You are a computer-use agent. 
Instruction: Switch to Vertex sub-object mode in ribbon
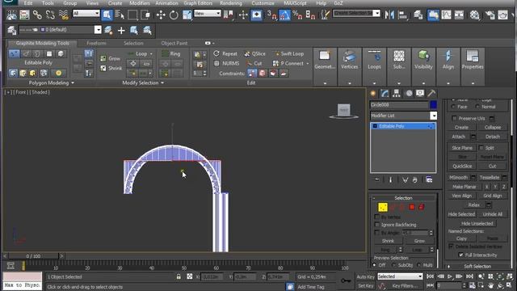(x=15, y=53)
